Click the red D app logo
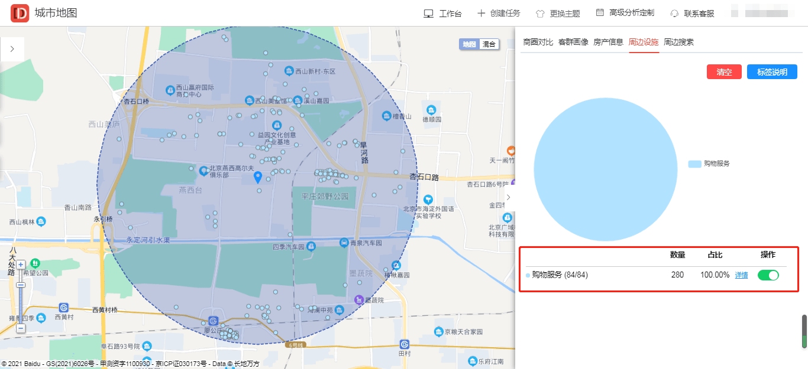The height and width of the screenshot is (369, 808). [20, 13]
